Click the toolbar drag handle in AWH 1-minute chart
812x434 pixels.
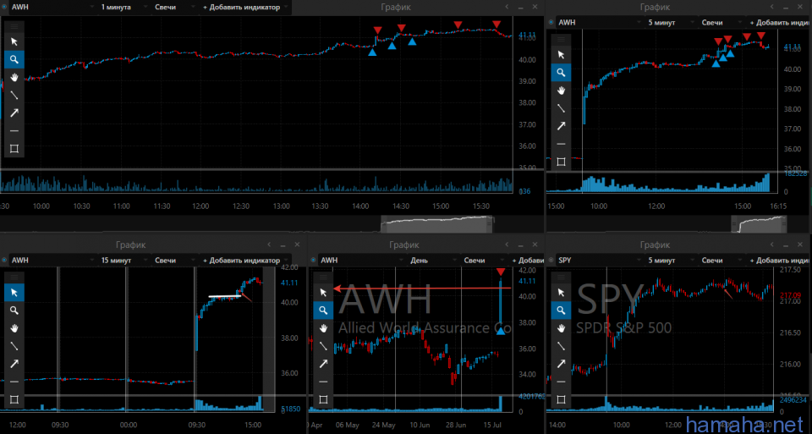pyautogui.click(x=14, y=26)
